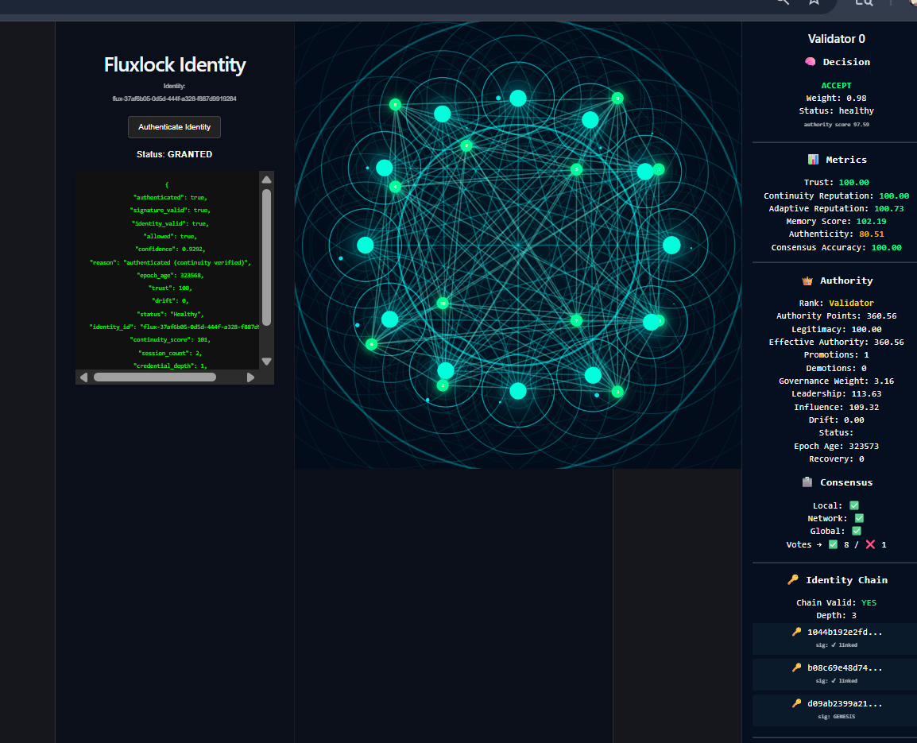Select green node 7 in the network graph
917x743 pixels.
coord(576,320)
